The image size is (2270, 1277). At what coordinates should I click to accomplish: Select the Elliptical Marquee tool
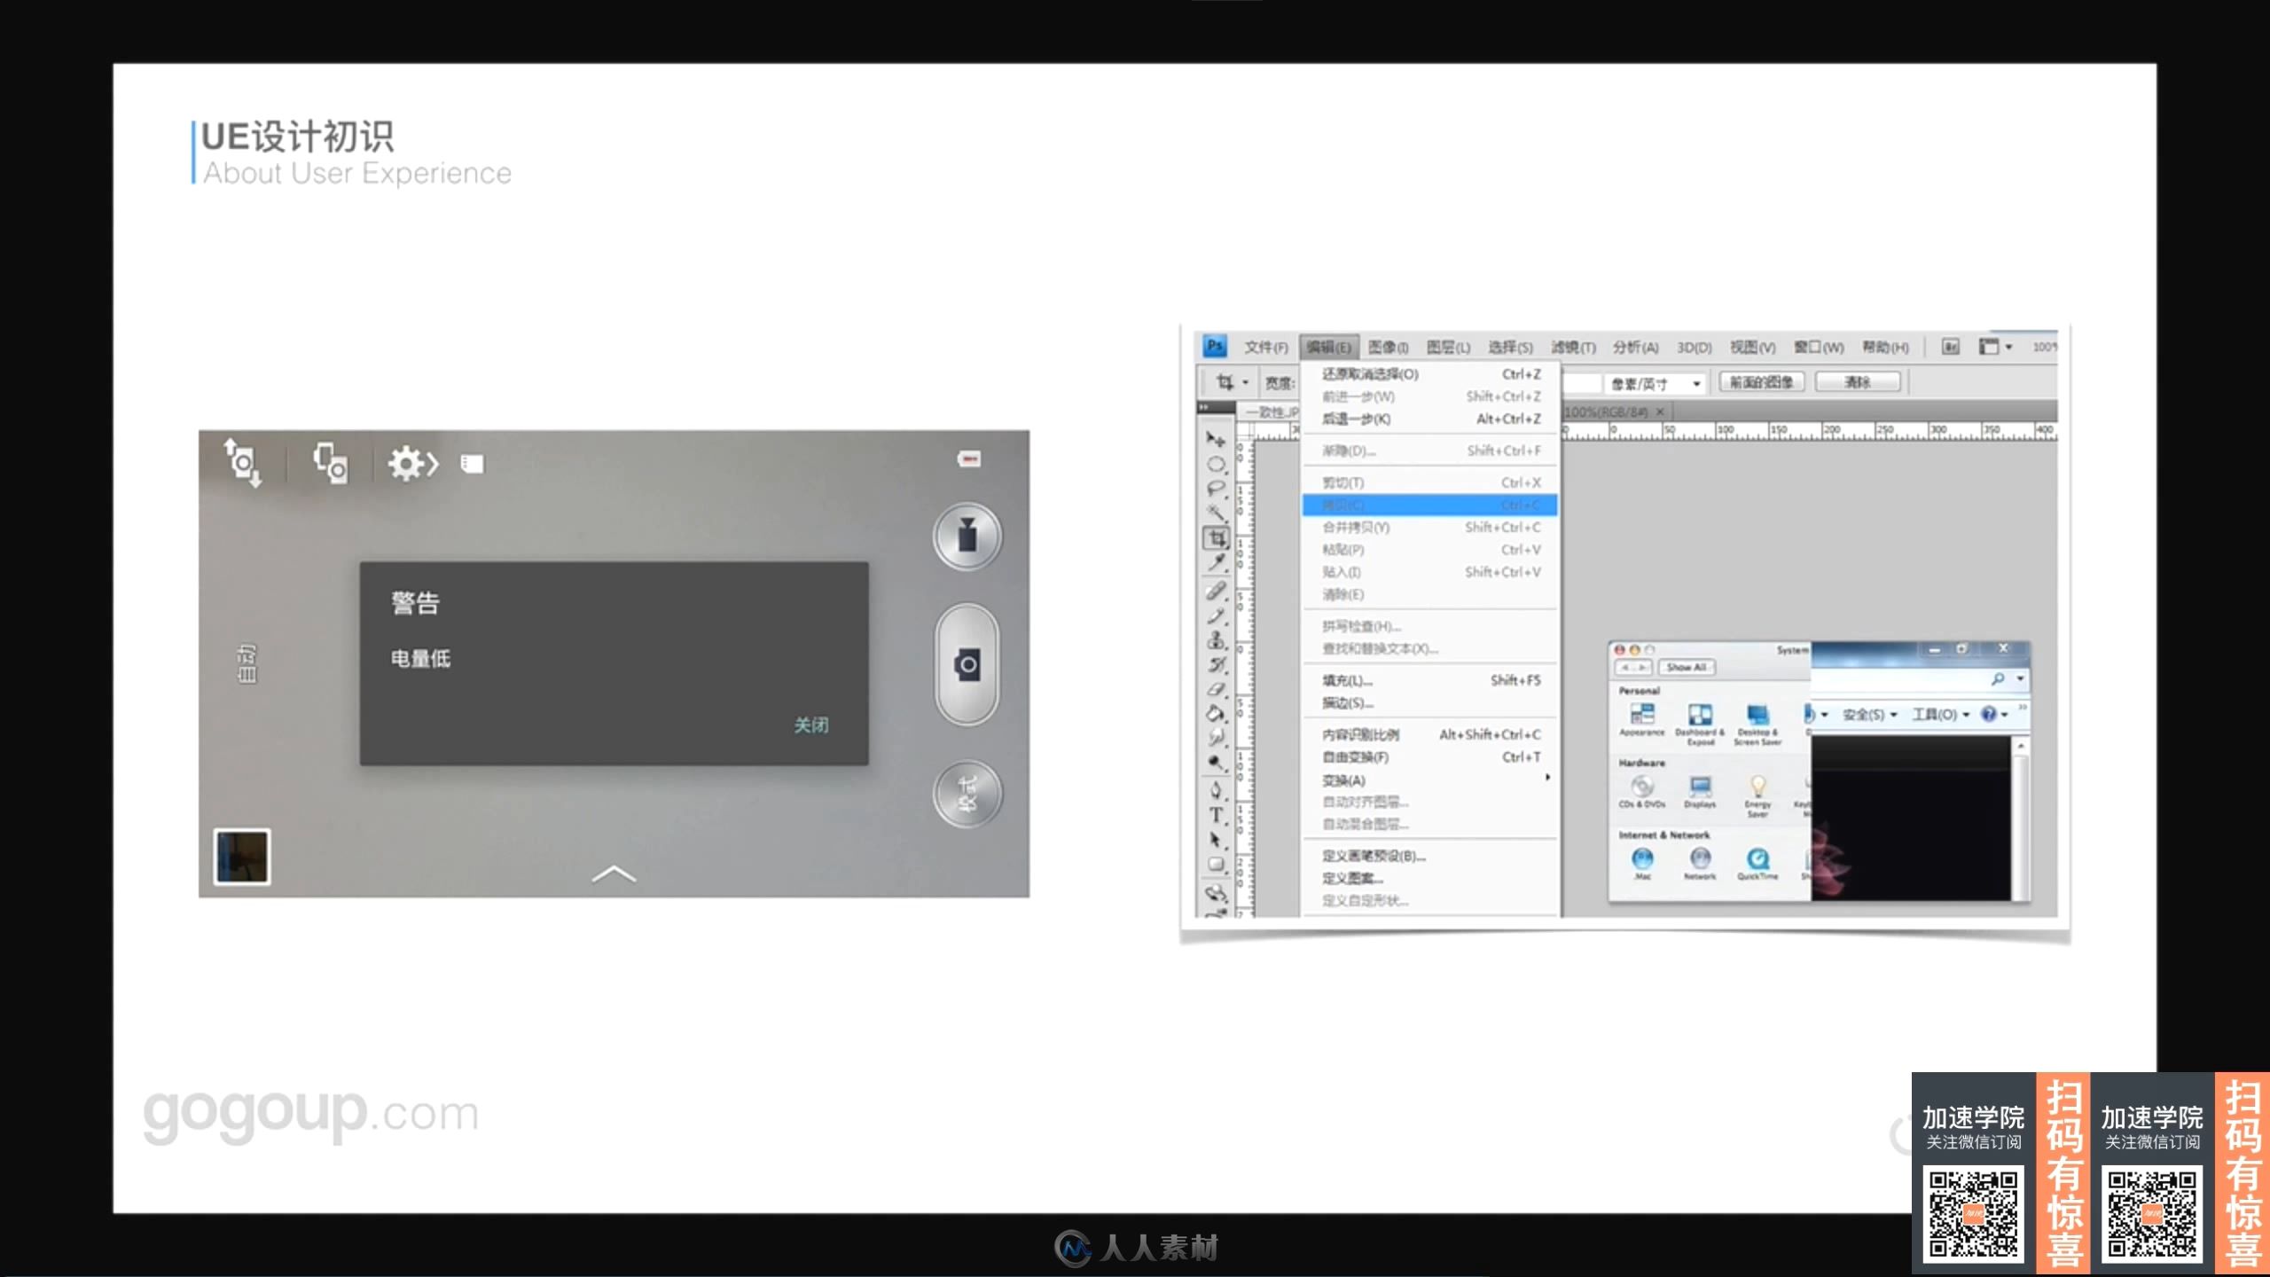(1216, 464)
